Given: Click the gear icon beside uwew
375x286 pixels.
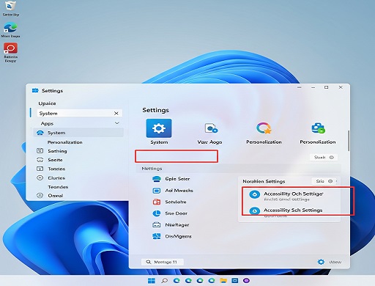Looking at the screenshot, I should pos(321,262).
